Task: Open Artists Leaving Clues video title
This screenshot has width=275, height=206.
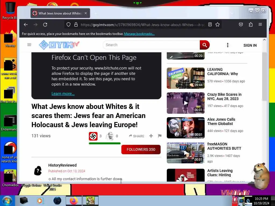Action: [220, 173]
